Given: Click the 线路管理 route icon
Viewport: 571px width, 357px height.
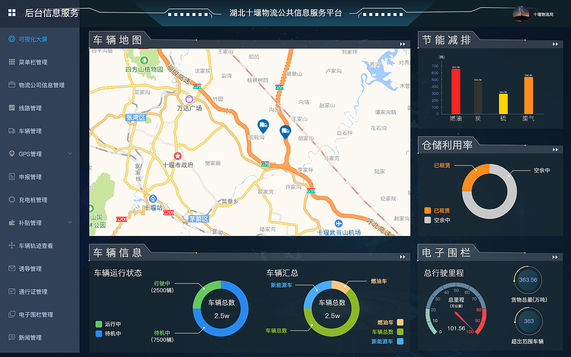Looking at the screenshot, I should tap(12, 108).
